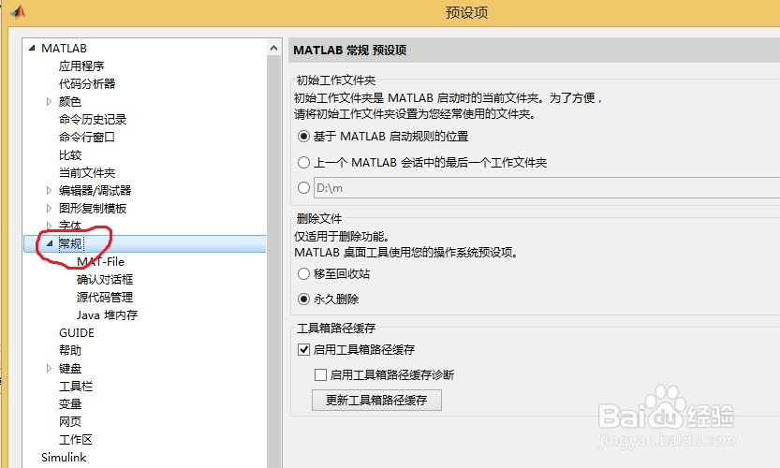Choose 移至回收站 radio option
The height and width of the screenshot is (468, 780).
coord(303,273)
